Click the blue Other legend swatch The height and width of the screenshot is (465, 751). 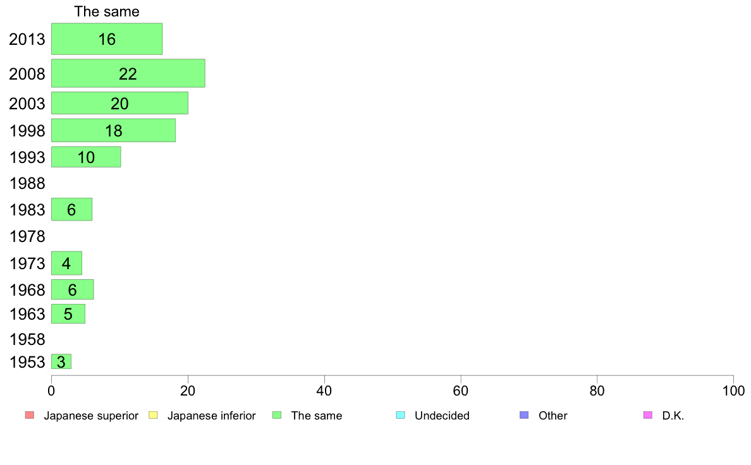pyautogui.click(x=524, y=414)
